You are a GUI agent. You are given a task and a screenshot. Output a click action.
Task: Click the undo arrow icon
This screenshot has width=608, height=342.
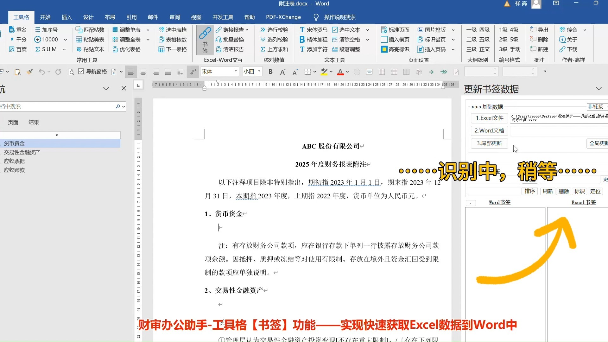point(41,72)
